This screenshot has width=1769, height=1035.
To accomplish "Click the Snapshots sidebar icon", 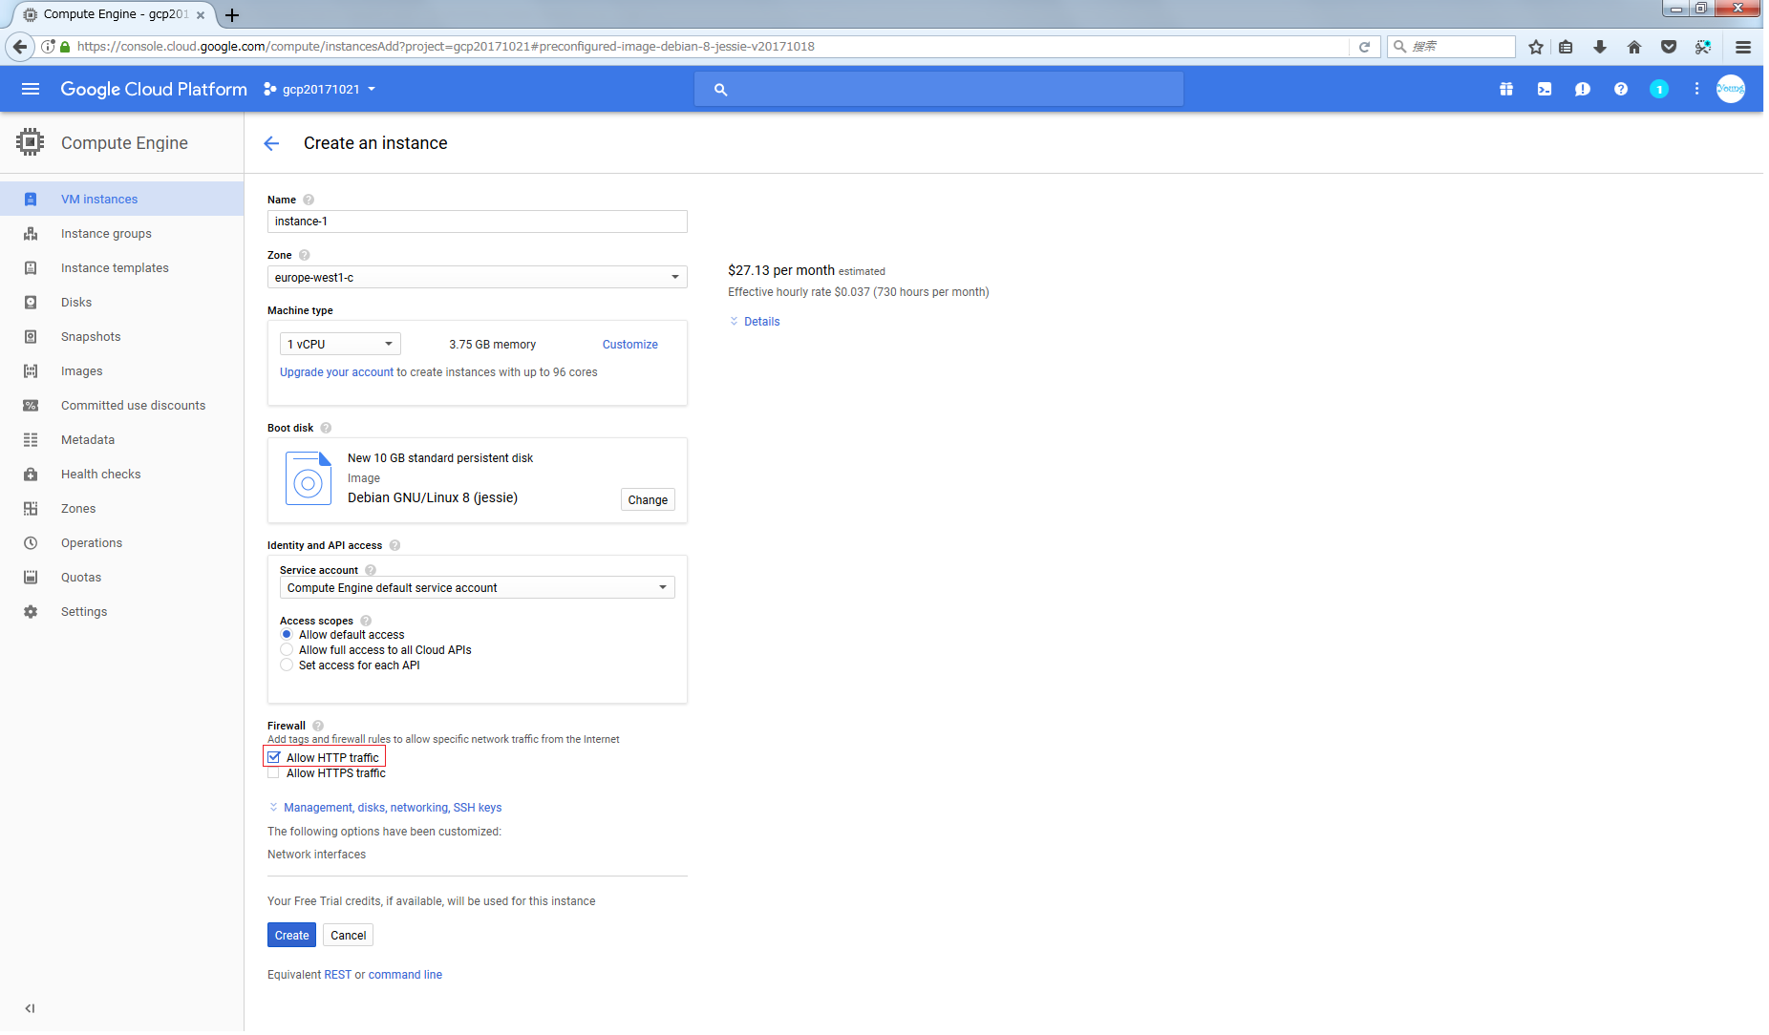I will click(x=31, y=337).
